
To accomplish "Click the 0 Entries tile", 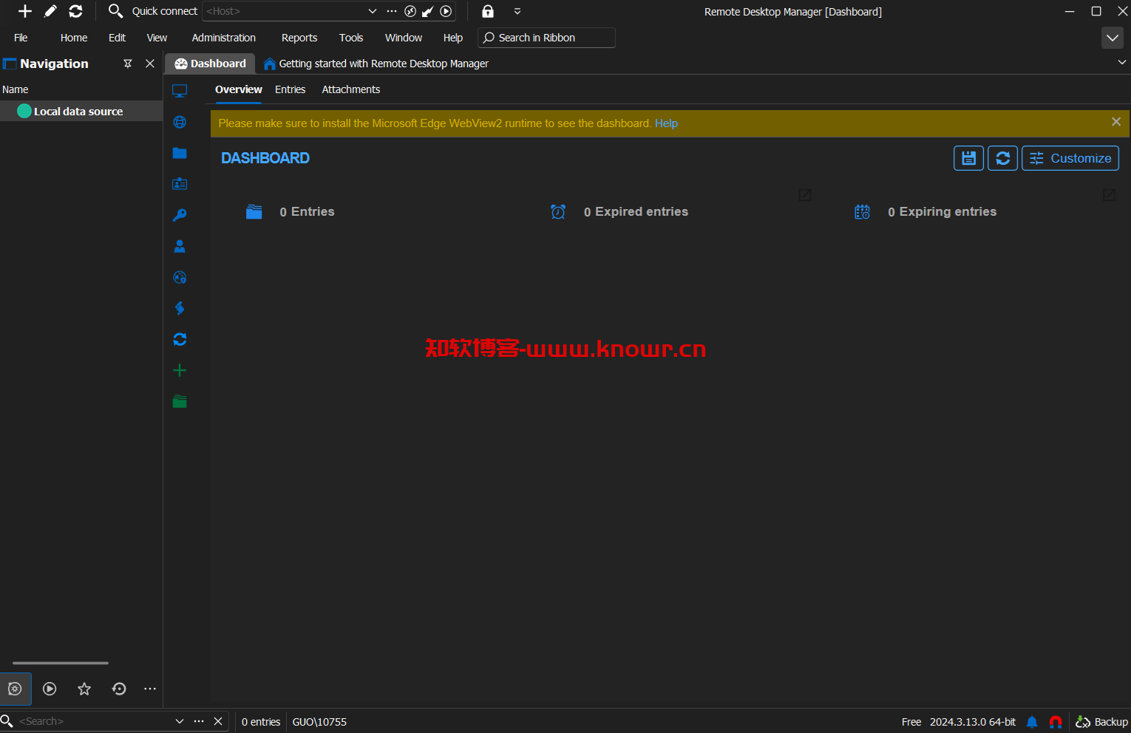I will [x=290, y=212].
